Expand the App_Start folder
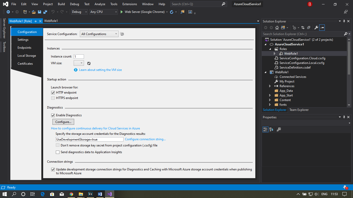Screen dimensions: 353x198 [x=270, y=95]
